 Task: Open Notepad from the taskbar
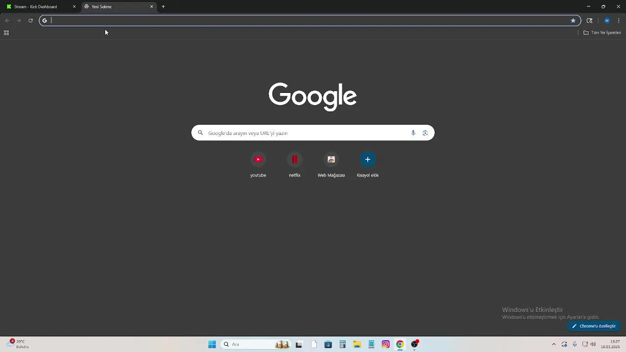(372, 345)
